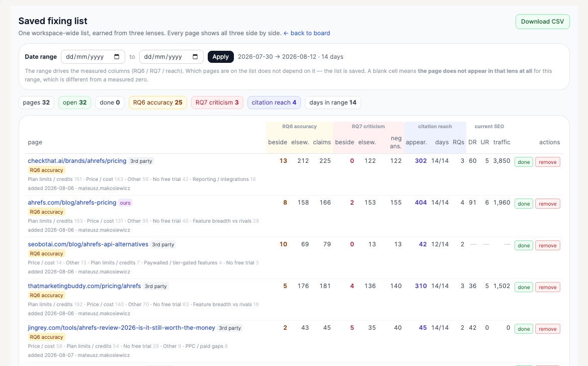Image resolution: width=588 pixels, height=366 pixels.
Task: Click range text '2026-07-30 → 2026-08-12 · 14 days'
Action: (x=291, y=57)
